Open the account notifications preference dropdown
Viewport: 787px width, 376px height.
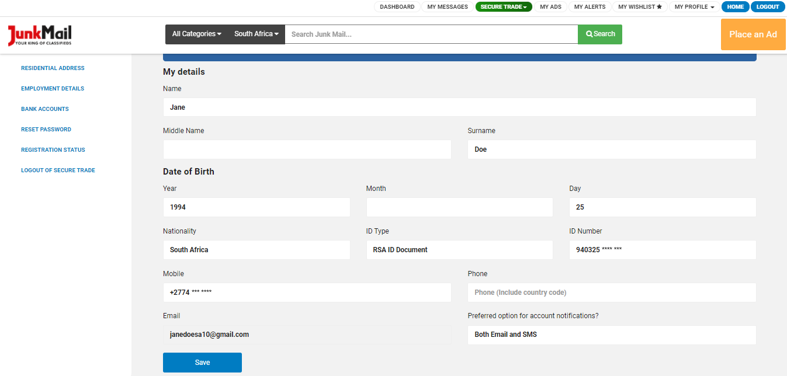(x=612, y=335)
